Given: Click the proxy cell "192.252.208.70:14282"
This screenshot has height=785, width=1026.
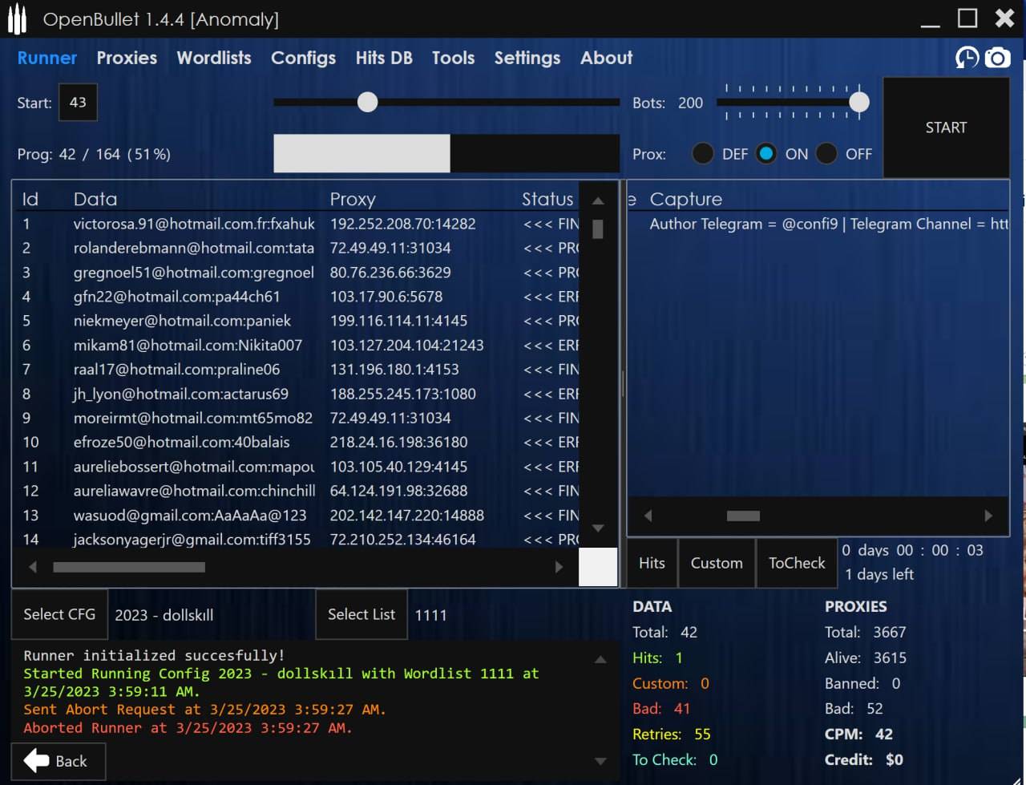Looking at the screenshot, I should 402,224.
